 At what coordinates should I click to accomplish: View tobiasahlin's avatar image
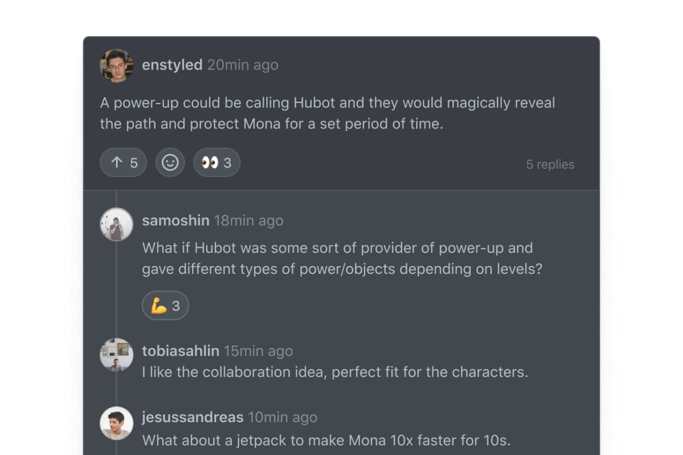(x=116, y=355)
